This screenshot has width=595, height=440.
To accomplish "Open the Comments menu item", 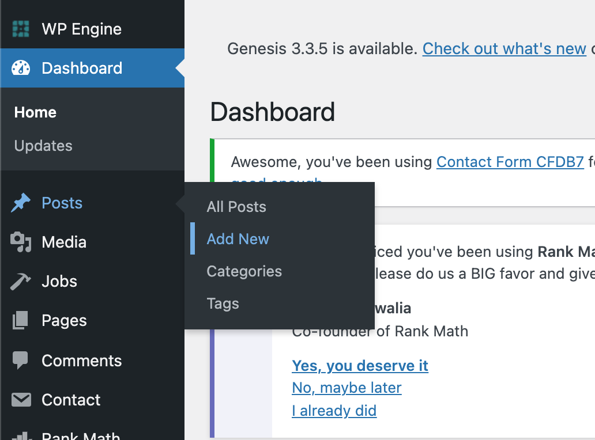I will click(x=93, y=361).
